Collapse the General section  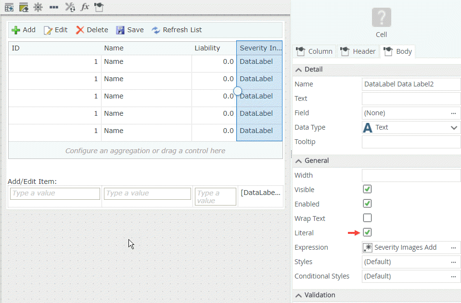click(299, 161)
